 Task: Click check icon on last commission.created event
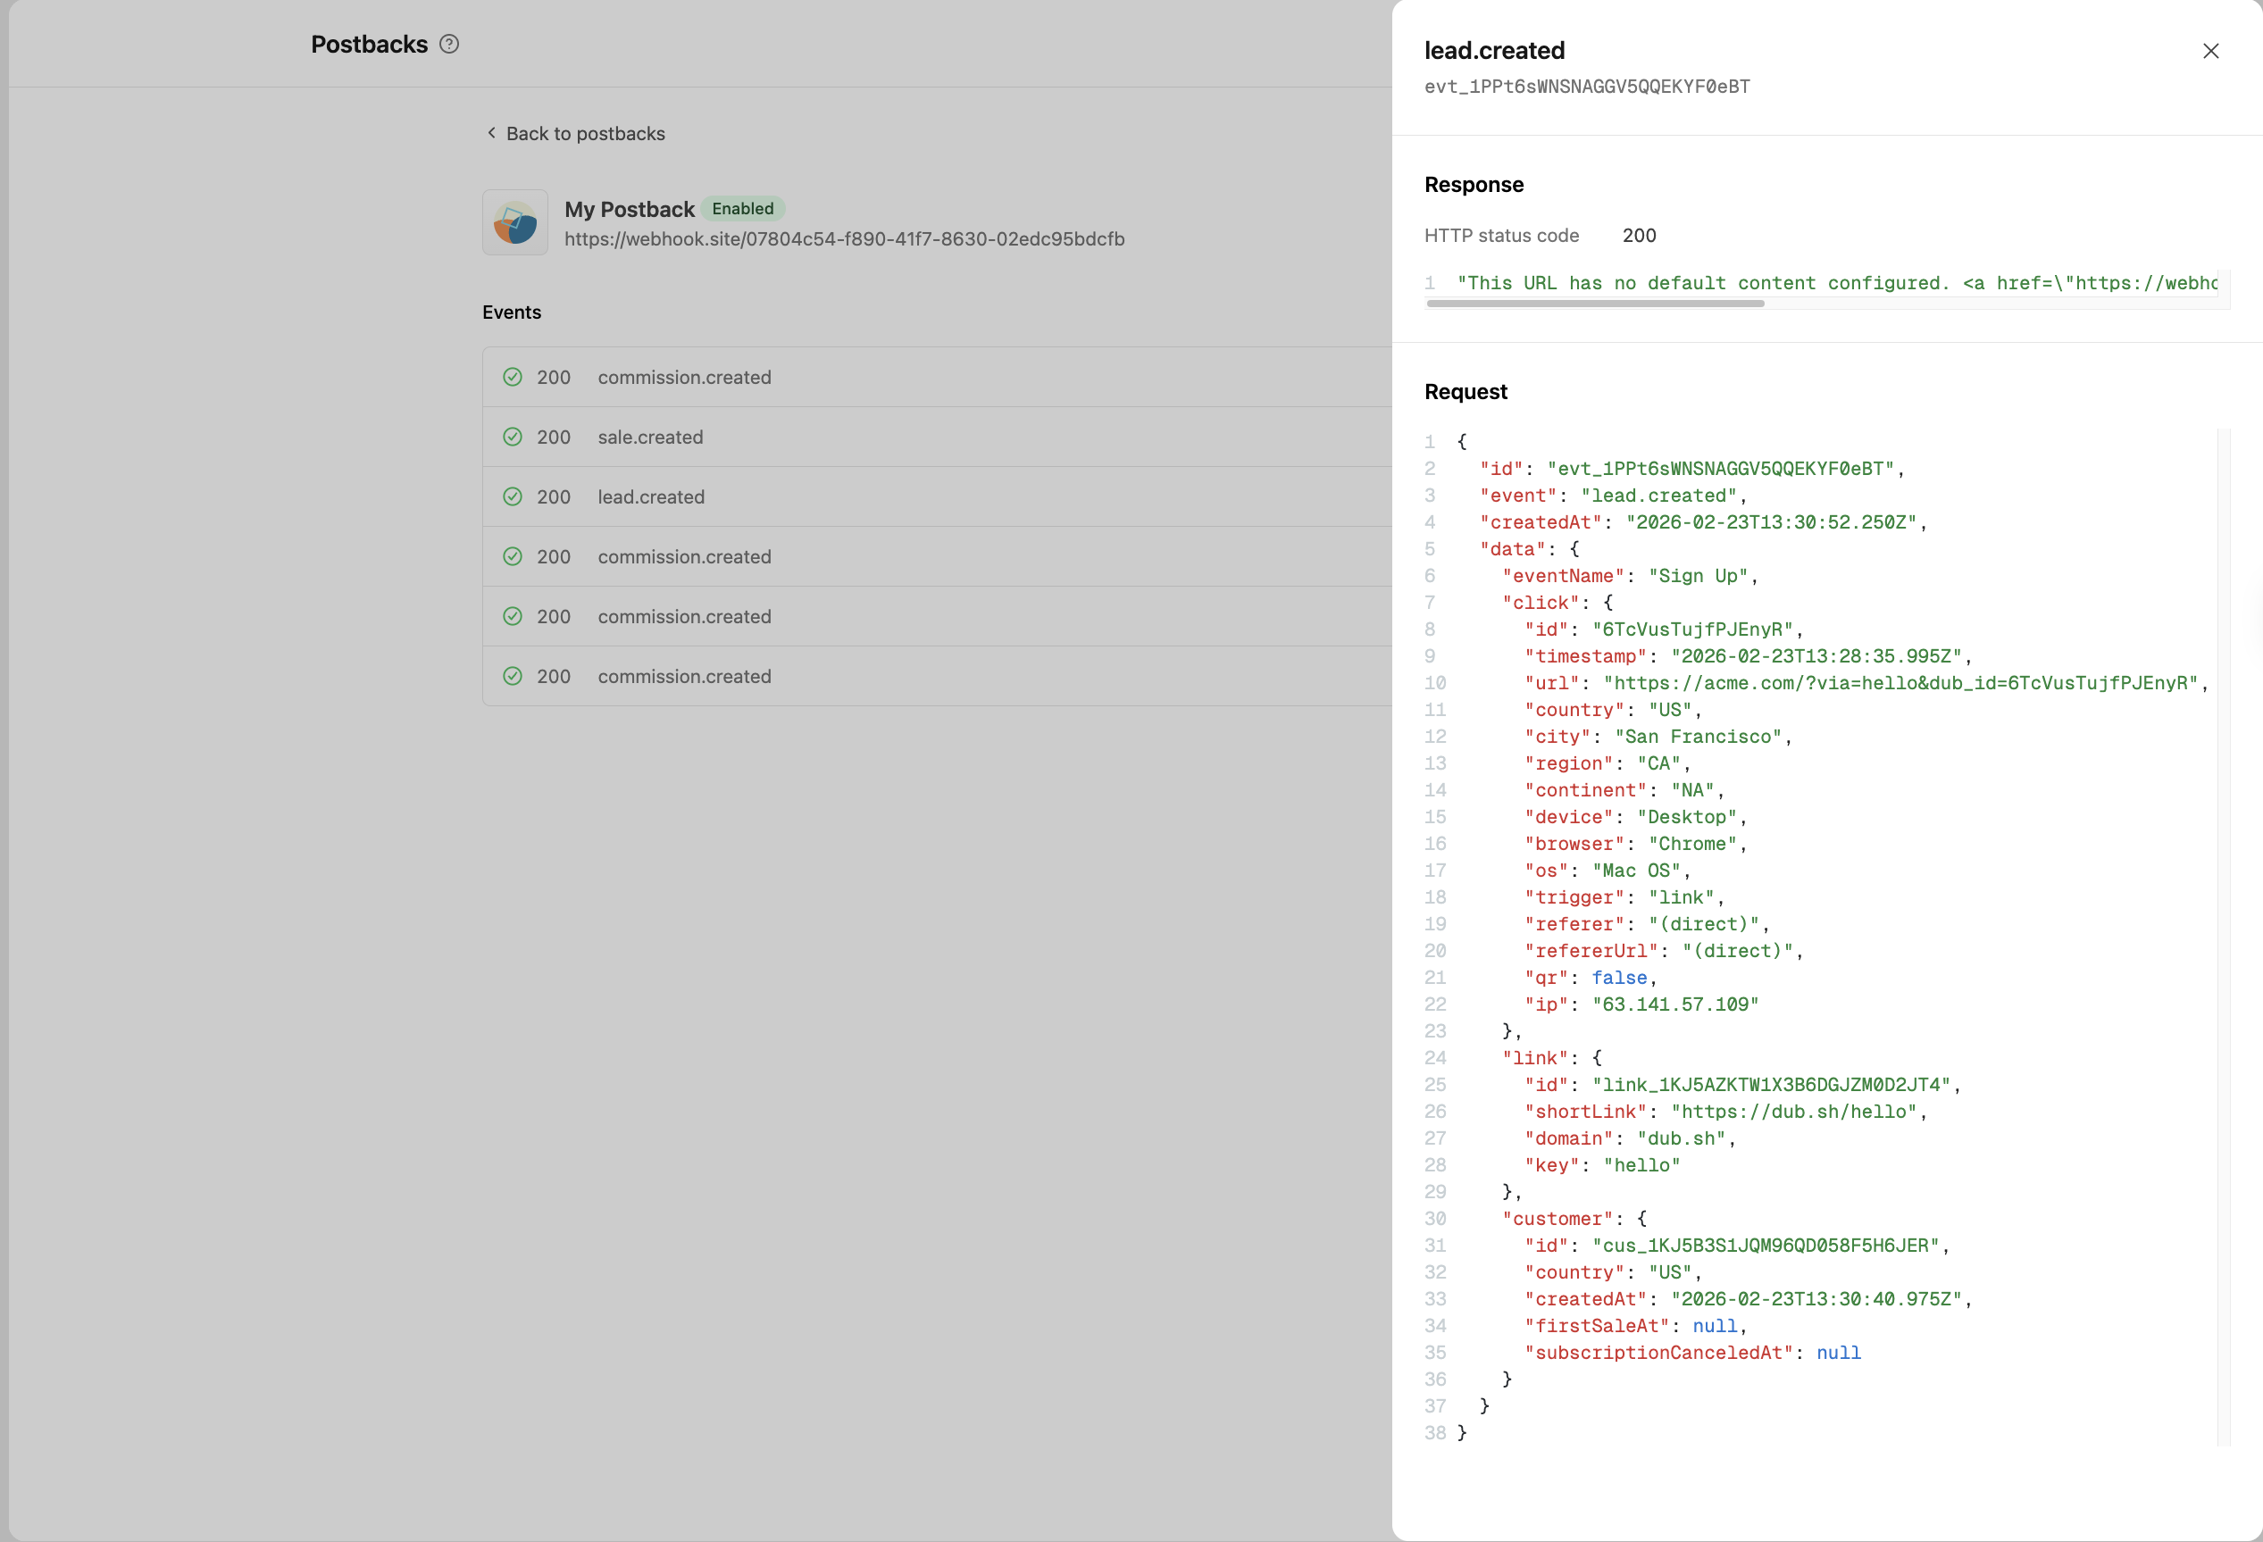tap(513, 676)
